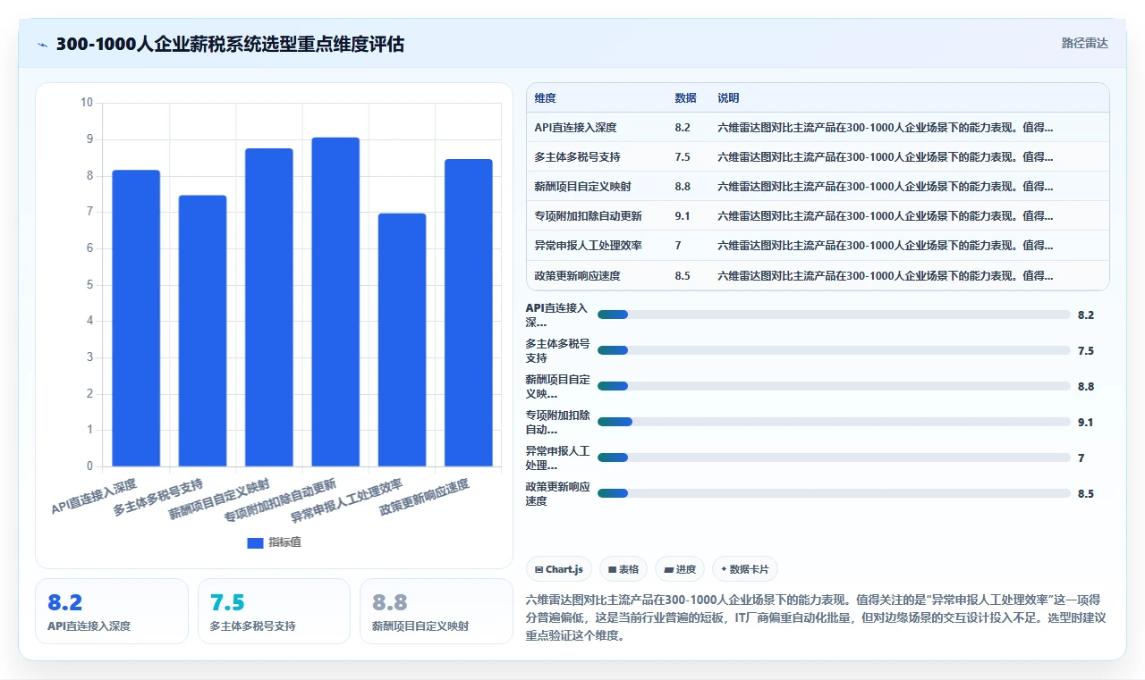This screenshot has width=1145, height=680.
Task: Click the header icon beside the dashboard title
Action: (x=43, y=45)
